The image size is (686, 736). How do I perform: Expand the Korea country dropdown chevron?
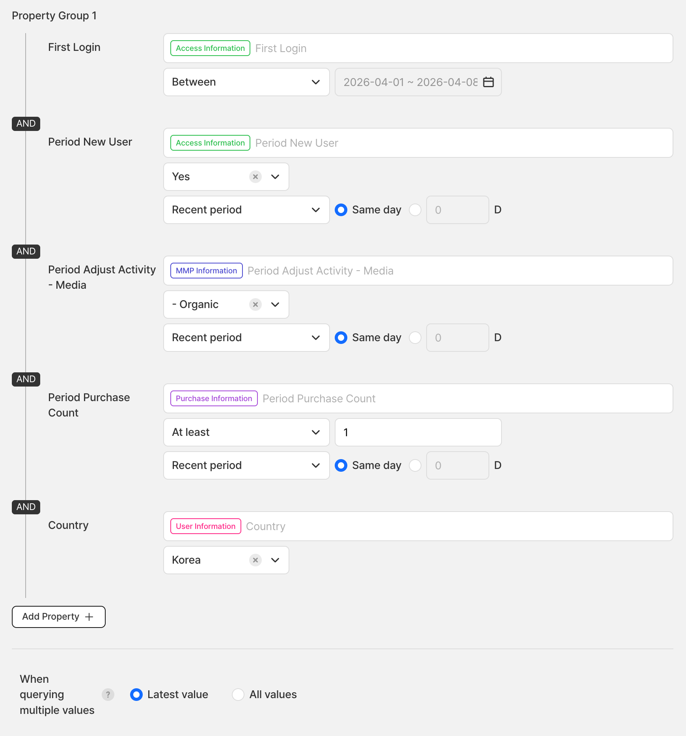pyautogui.click(x=275, y=560)
